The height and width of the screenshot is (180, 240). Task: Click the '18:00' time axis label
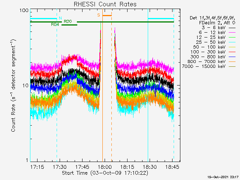click(105, 167)
